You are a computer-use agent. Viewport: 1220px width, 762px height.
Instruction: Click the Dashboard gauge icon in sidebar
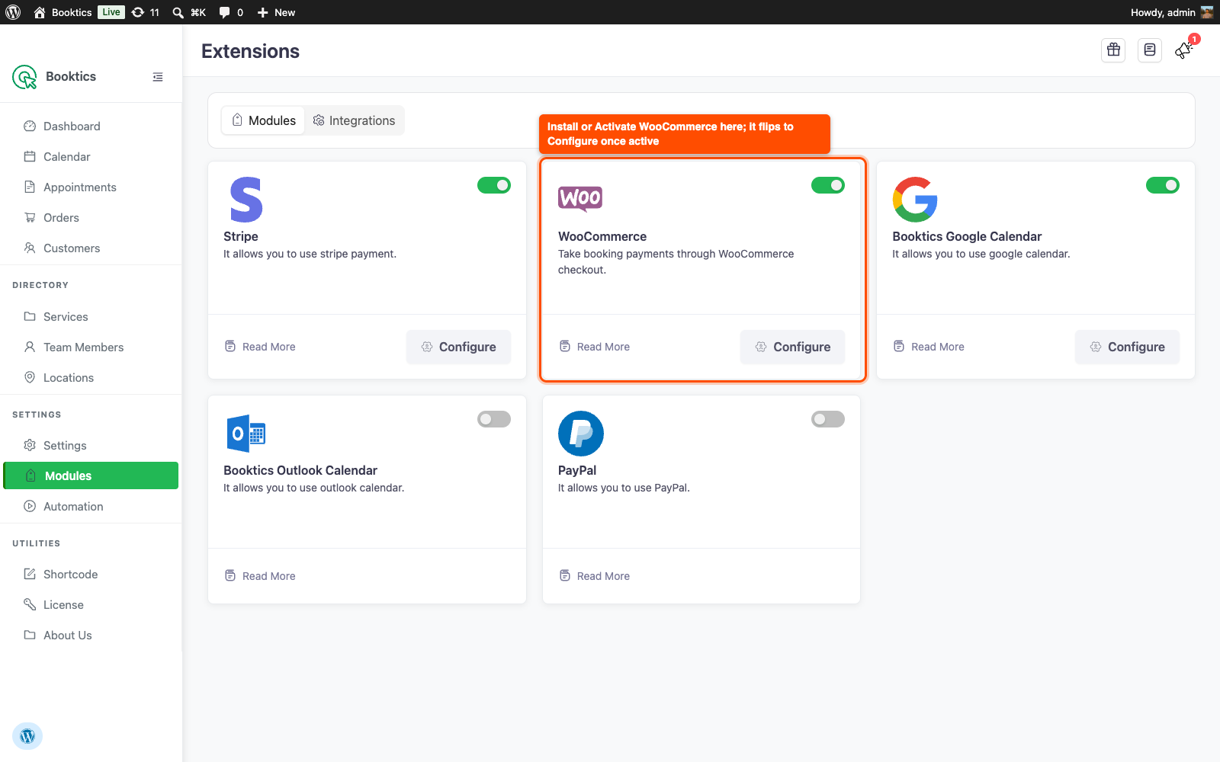[30, 126]
